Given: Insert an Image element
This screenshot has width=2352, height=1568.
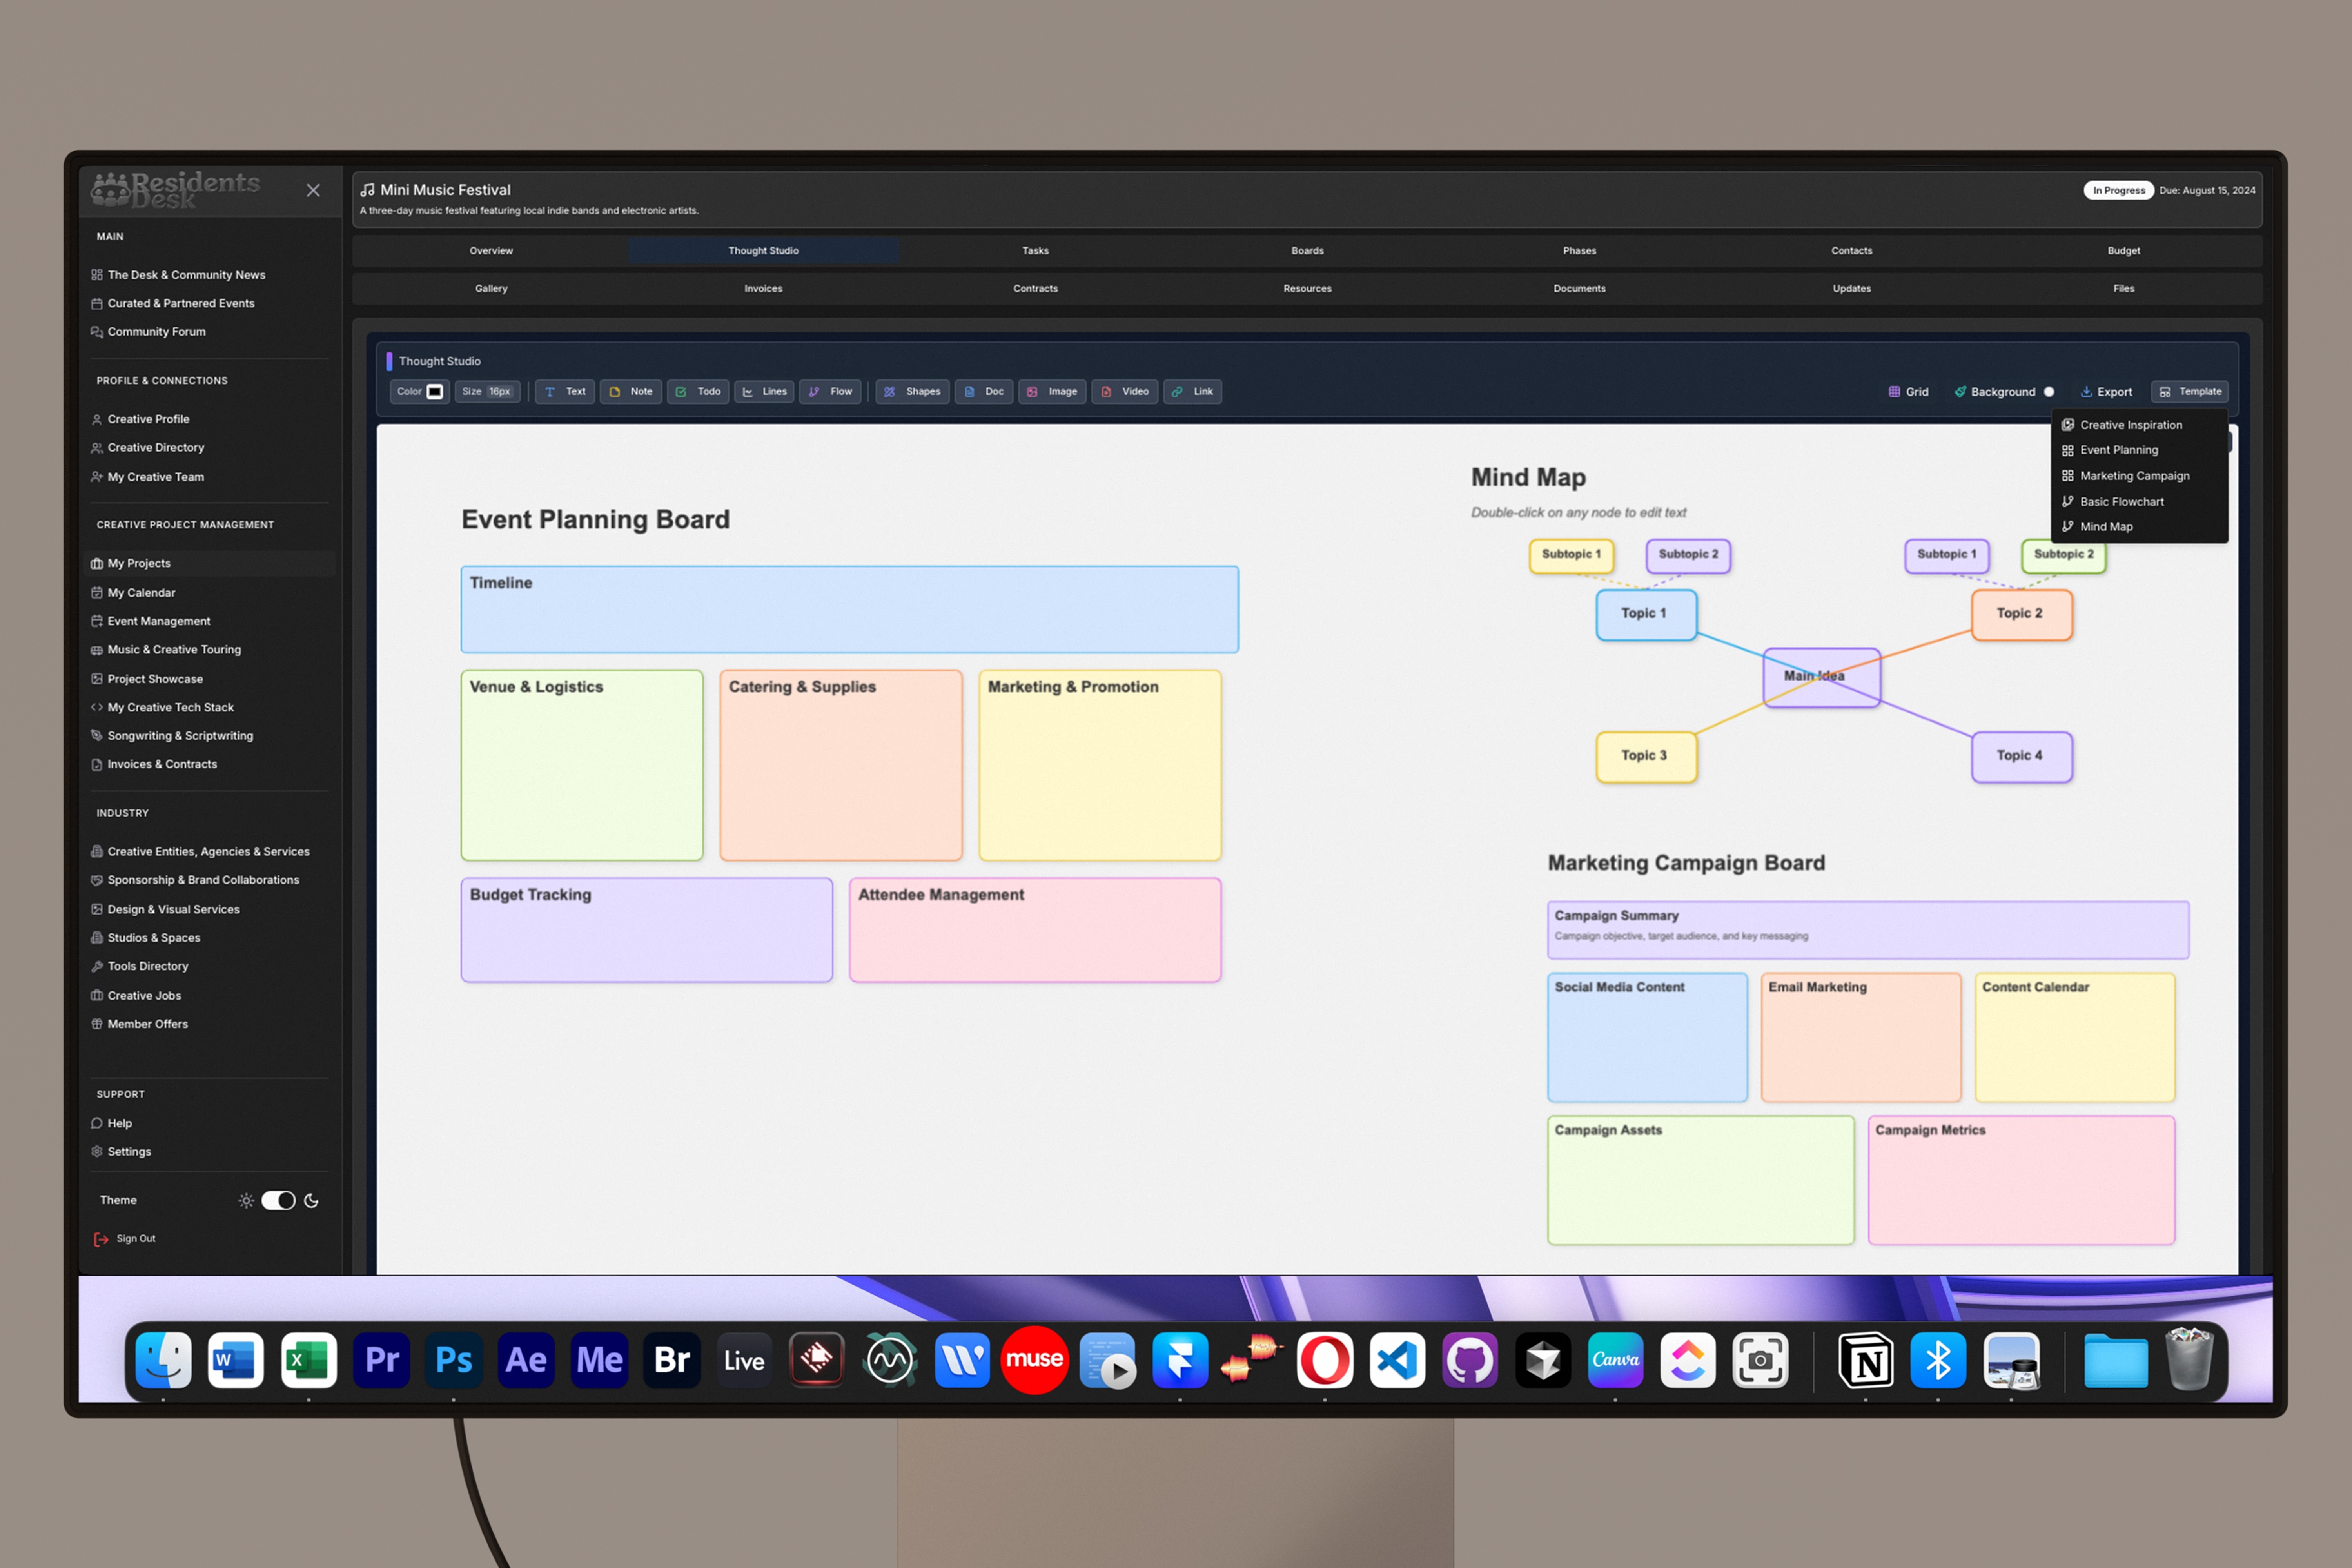Looking at the screenshot, I should coord(1052,392).
